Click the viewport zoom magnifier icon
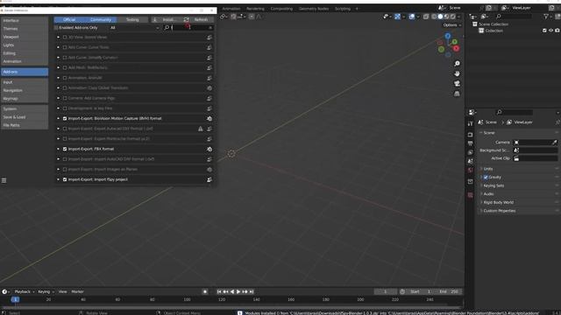 457,64
